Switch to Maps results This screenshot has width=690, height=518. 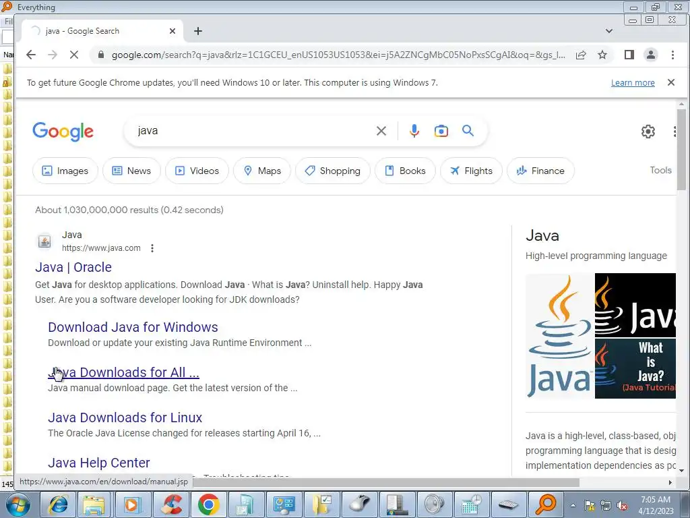262,171
